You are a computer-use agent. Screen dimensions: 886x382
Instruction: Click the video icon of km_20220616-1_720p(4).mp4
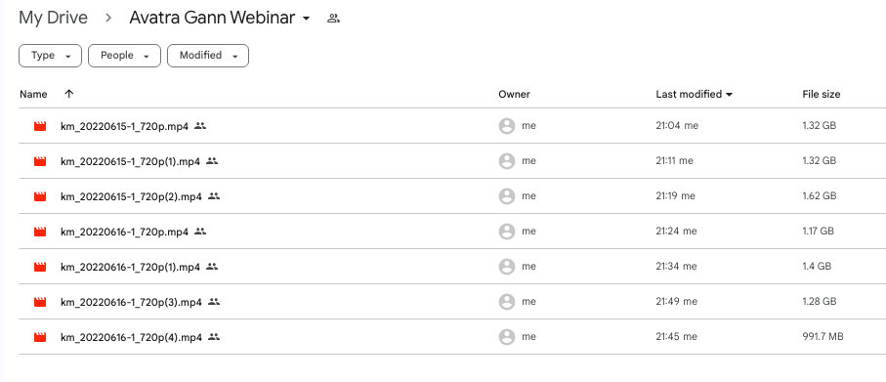tap(40, 337)
